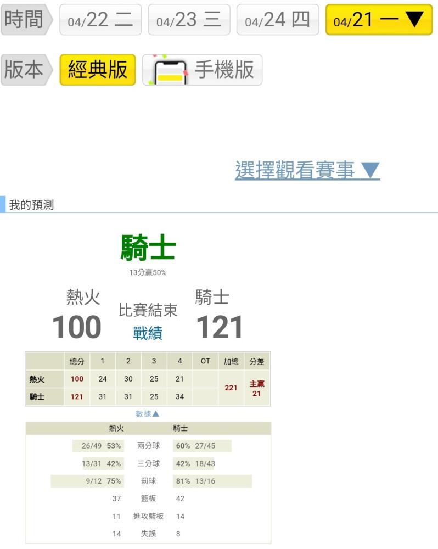This screenshot has height=549, width=438.
Task: Click the 騎士 rebounds value 42
Action: pos(180,498)
